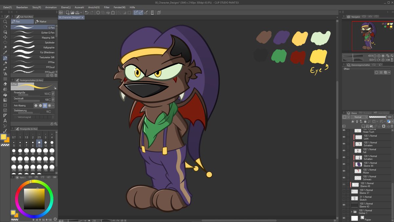Delete sub tool trash icon
The image size is (394, 222).
[x=55, y=75]
